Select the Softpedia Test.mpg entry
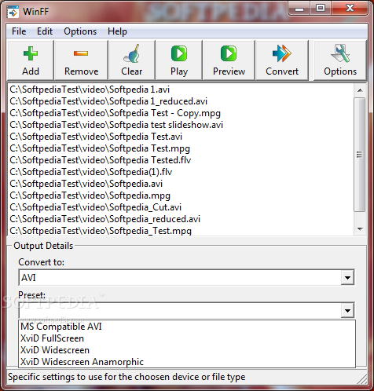This screenshot has width=374, height=391. [x=181, y=148]
